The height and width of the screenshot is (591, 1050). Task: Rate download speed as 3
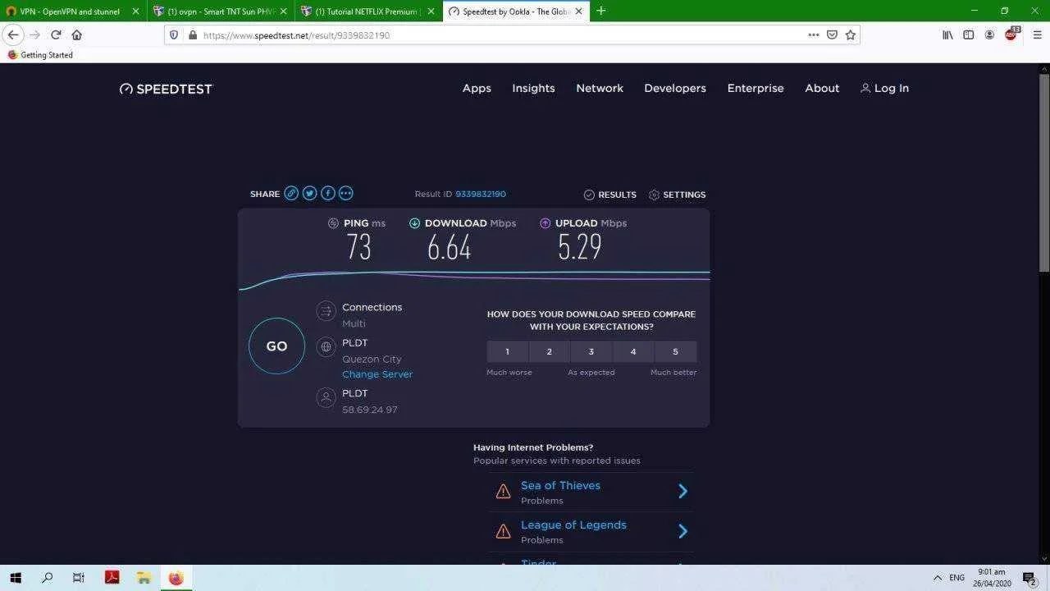(591, 351)
